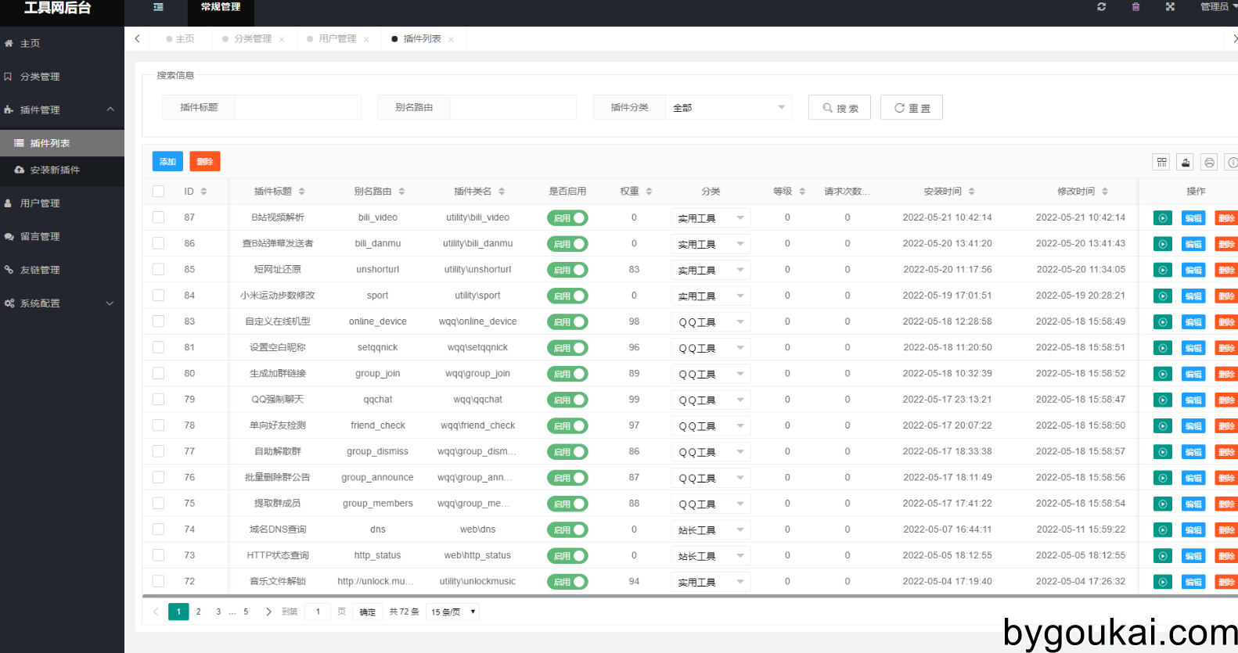Close the 分类管理 tab
The height and width of the screenshot is (653, 1238).
coord(282,39)
